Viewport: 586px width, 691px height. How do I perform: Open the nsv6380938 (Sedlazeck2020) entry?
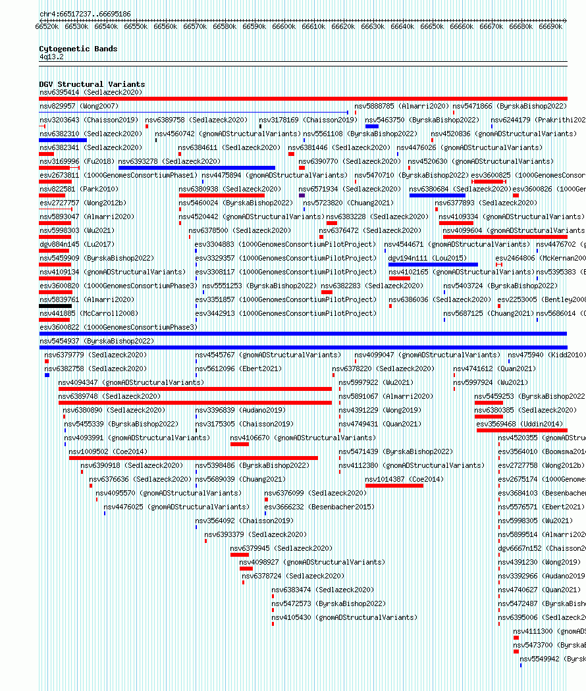tap(230, 189)
